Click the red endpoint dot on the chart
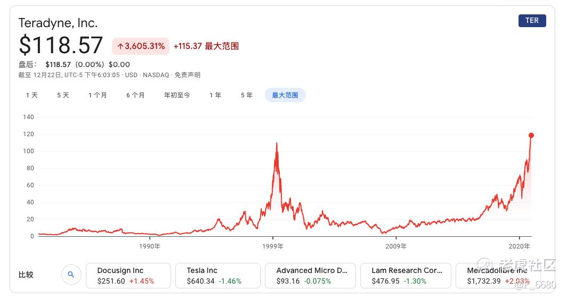The image size is (567, 298). point(531,136)
